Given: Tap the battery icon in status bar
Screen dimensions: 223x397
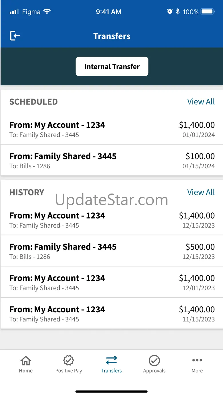Looking at the screenshot, I should (208, 11).
